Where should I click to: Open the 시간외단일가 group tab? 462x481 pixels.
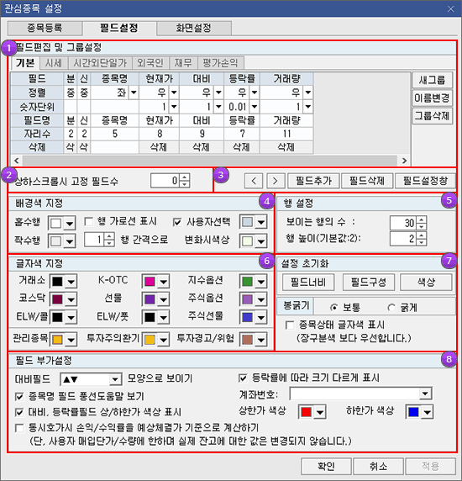click(x=100, y=63)
